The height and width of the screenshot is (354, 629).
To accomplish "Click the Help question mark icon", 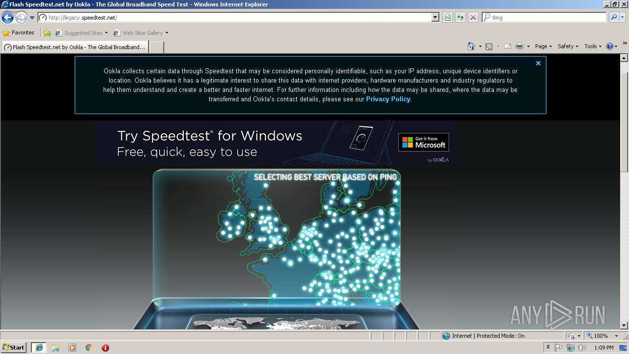I will coord(610,46).
